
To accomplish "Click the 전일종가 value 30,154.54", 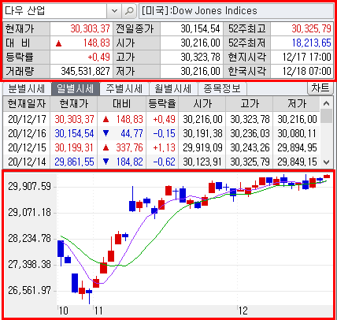I will point(200,28).
